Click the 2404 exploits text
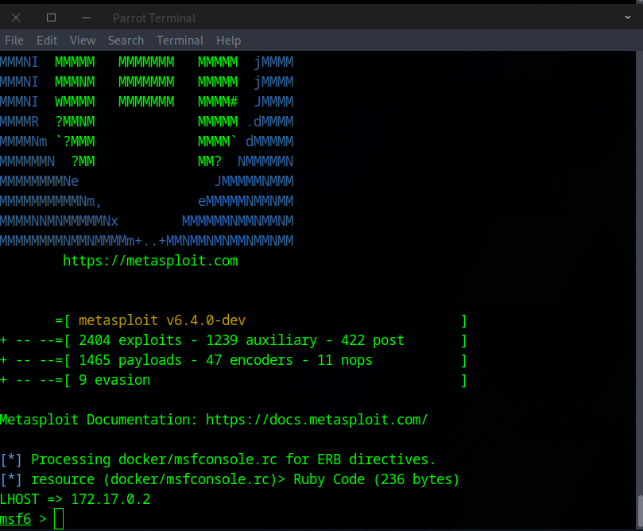The height and width of the screenshot is (531, 643). point(130,340)
